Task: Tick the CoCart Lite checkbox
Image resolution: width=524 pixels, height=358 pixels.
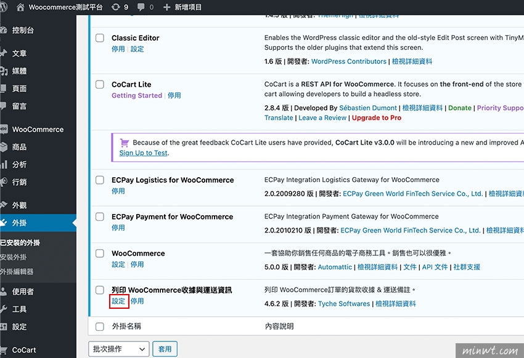Action: coord(100,84)
